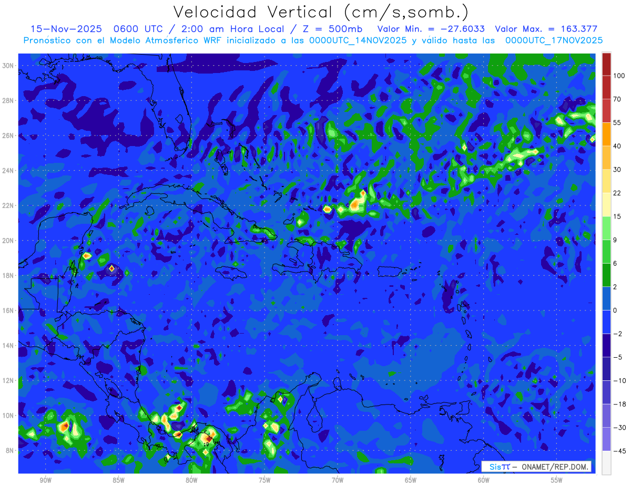The height and width of the screenshot is (487, 631).
Task: Select the 'Z = 500mb' level text
Action: [332, 29]
